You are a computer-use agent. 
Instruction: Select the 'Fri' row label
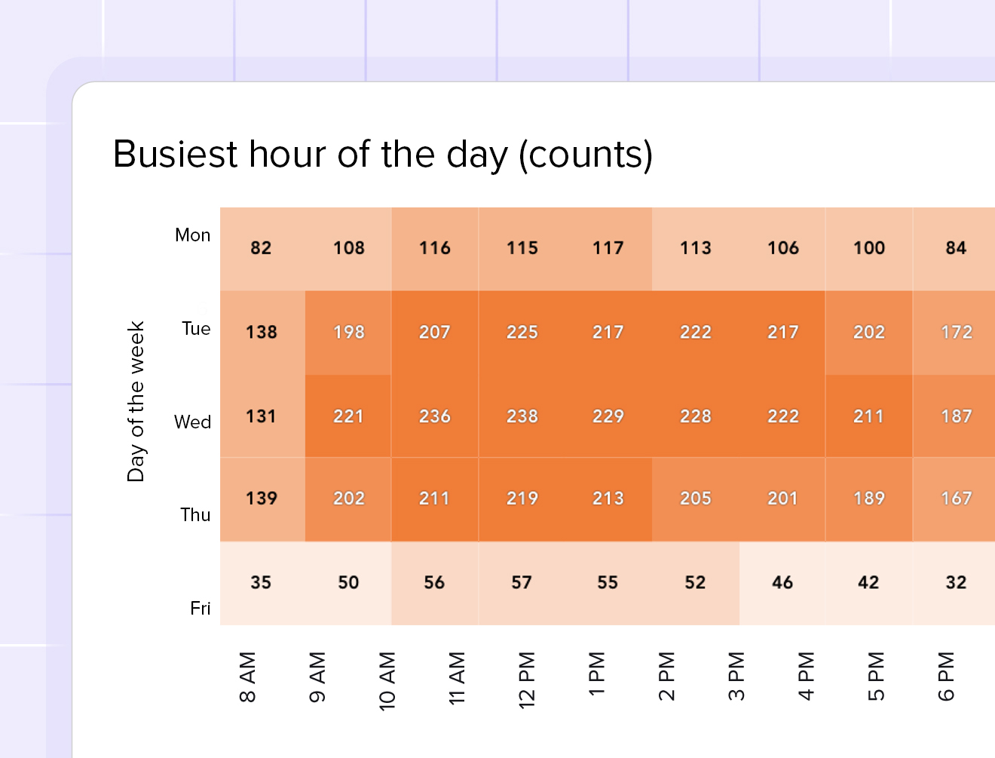tap(200, 609)
